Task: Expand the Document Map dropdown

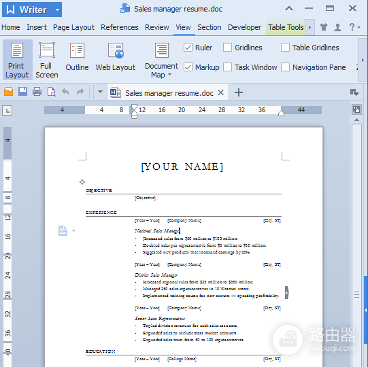Action: [x=169, y=75]
